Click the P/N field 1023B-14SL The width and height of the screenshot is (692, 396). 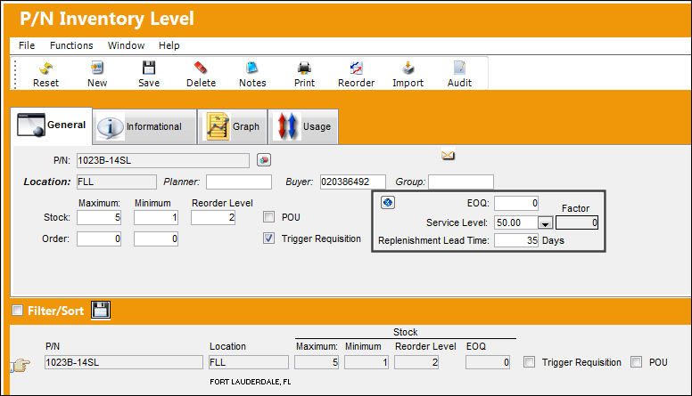(x=163, y=160)
